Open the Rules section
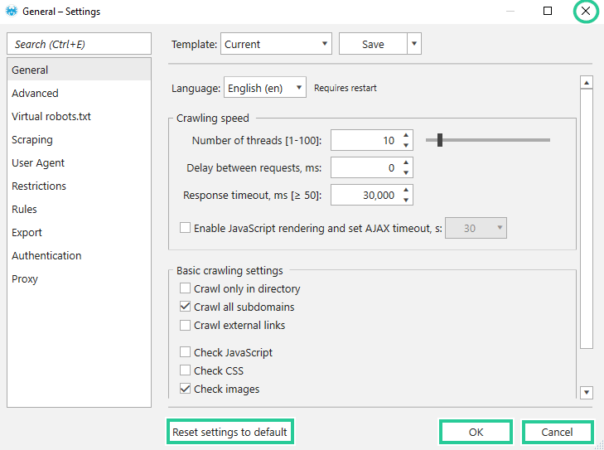Screen dimensions: 604x450 tap(79, 209)
